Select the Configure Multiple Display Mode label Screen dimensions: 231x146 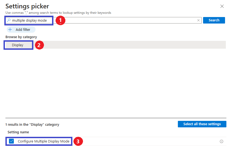click(x=43, y=141)
